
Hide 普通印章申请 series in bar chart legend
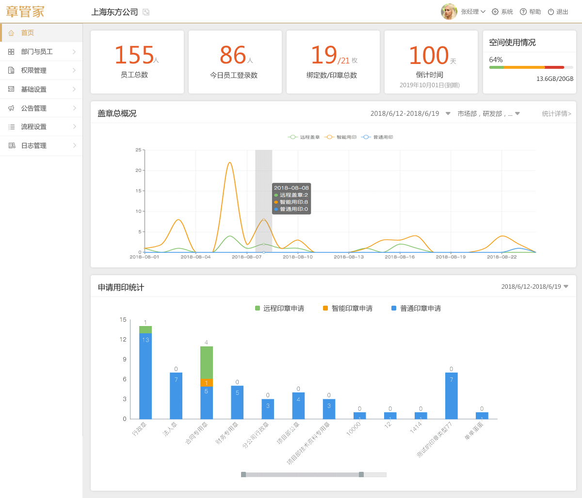[416, 309]
